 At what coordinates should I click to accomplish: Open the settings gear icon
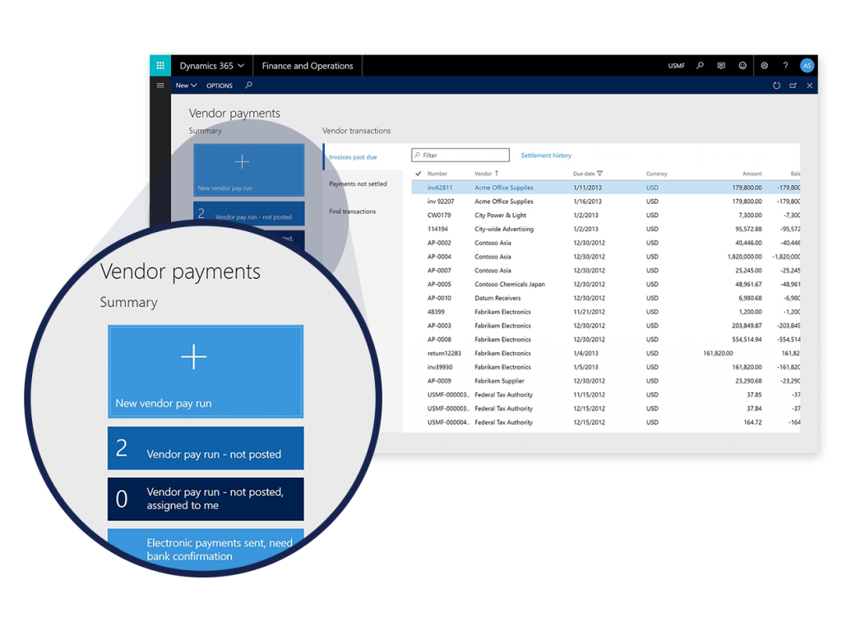[764, 66]
